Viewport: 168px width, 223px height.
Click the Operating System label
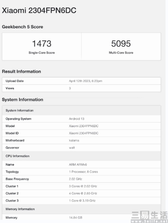pos(19,119)
